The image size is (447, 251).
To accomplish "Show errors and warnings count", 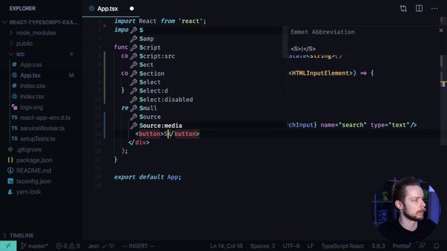I will pyautogui.click(x=68, y=246).
